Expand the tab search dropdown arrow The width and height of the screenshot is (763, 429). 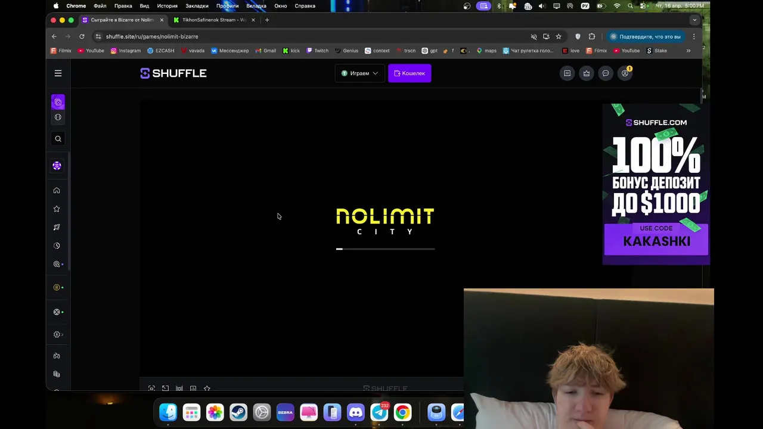(694, 20)
